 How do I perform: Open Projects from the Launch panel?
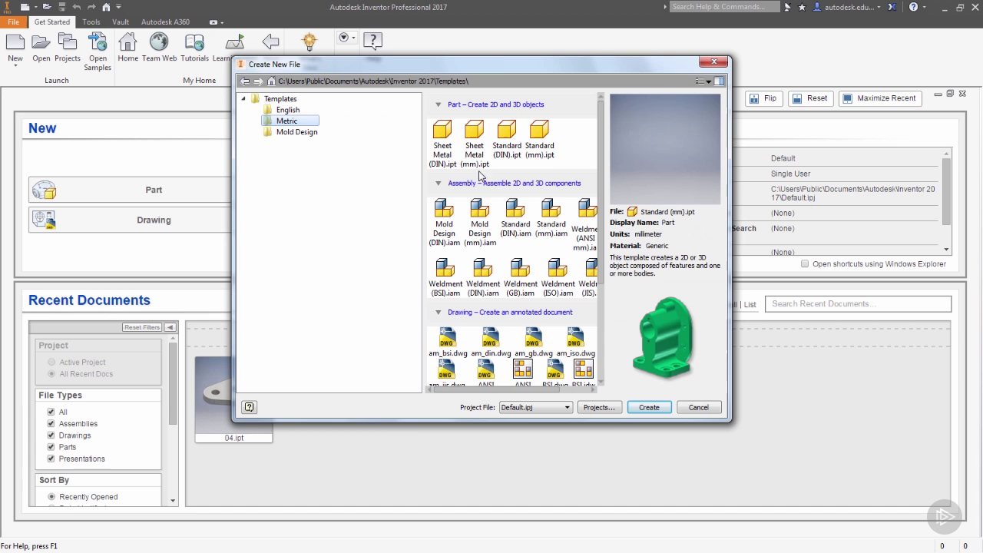[x=67, y=48]
